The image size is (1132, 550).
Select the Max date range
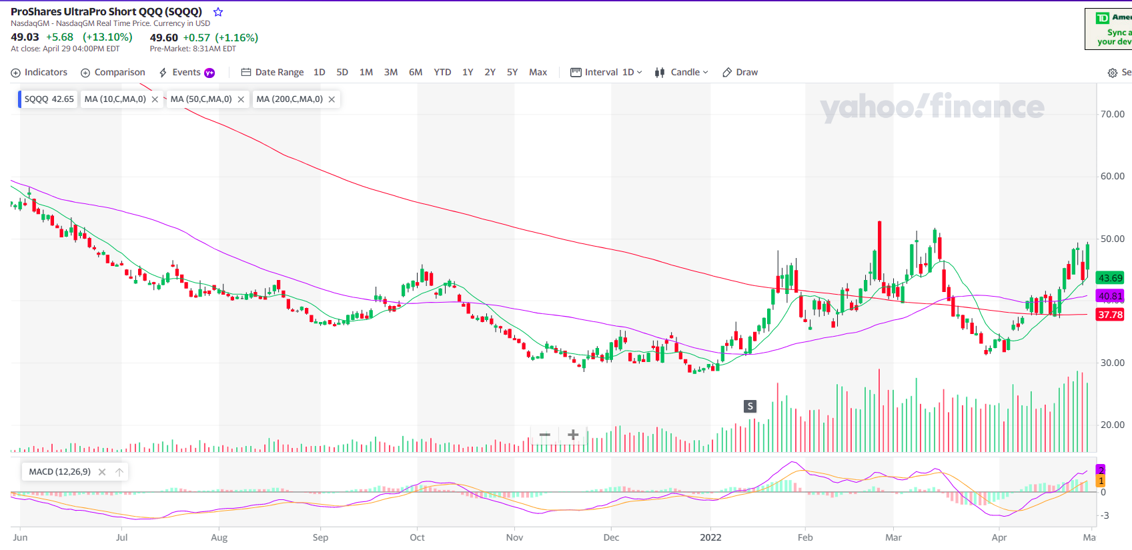(538, 72)
